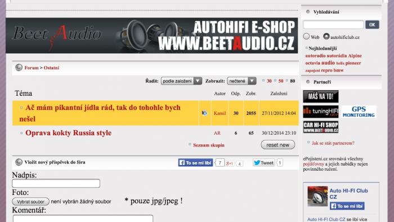
Task: Select the autohificlub.cz search radio button
Action: point(326,37)
